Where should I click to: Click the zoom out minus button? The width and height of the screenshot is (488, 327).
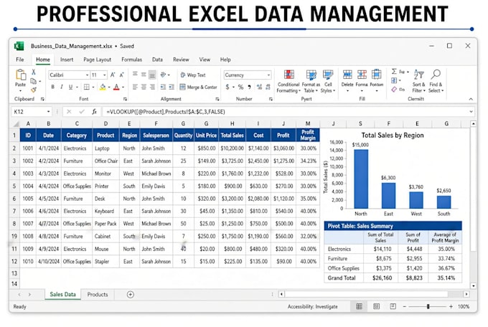404,306
